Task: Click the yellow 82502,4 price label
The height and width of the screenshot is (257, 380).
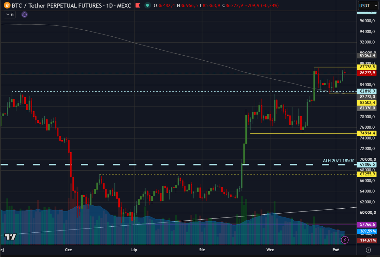Action: click(x=367, y=102)
